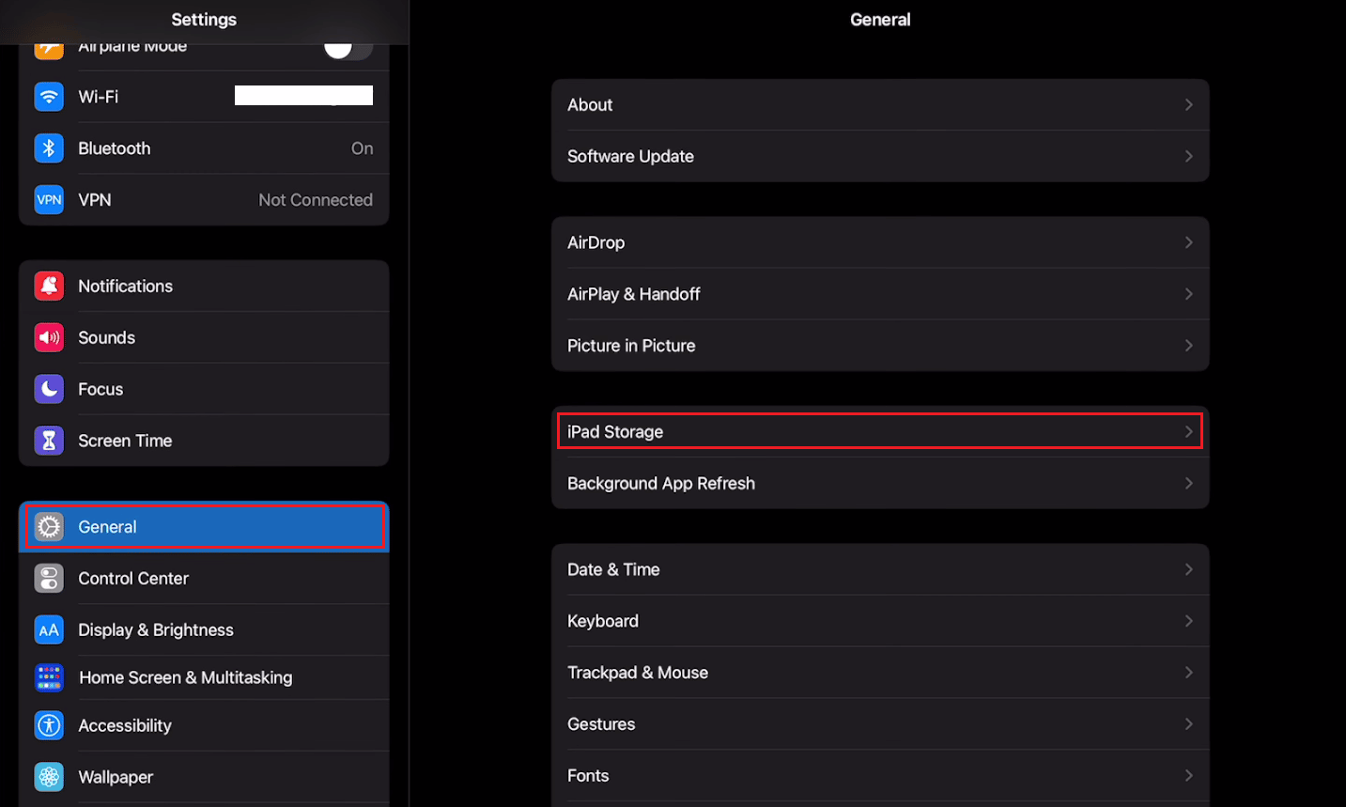1346x807 pixels.
Task: Select Control Center label
Action: click(133, 579)
